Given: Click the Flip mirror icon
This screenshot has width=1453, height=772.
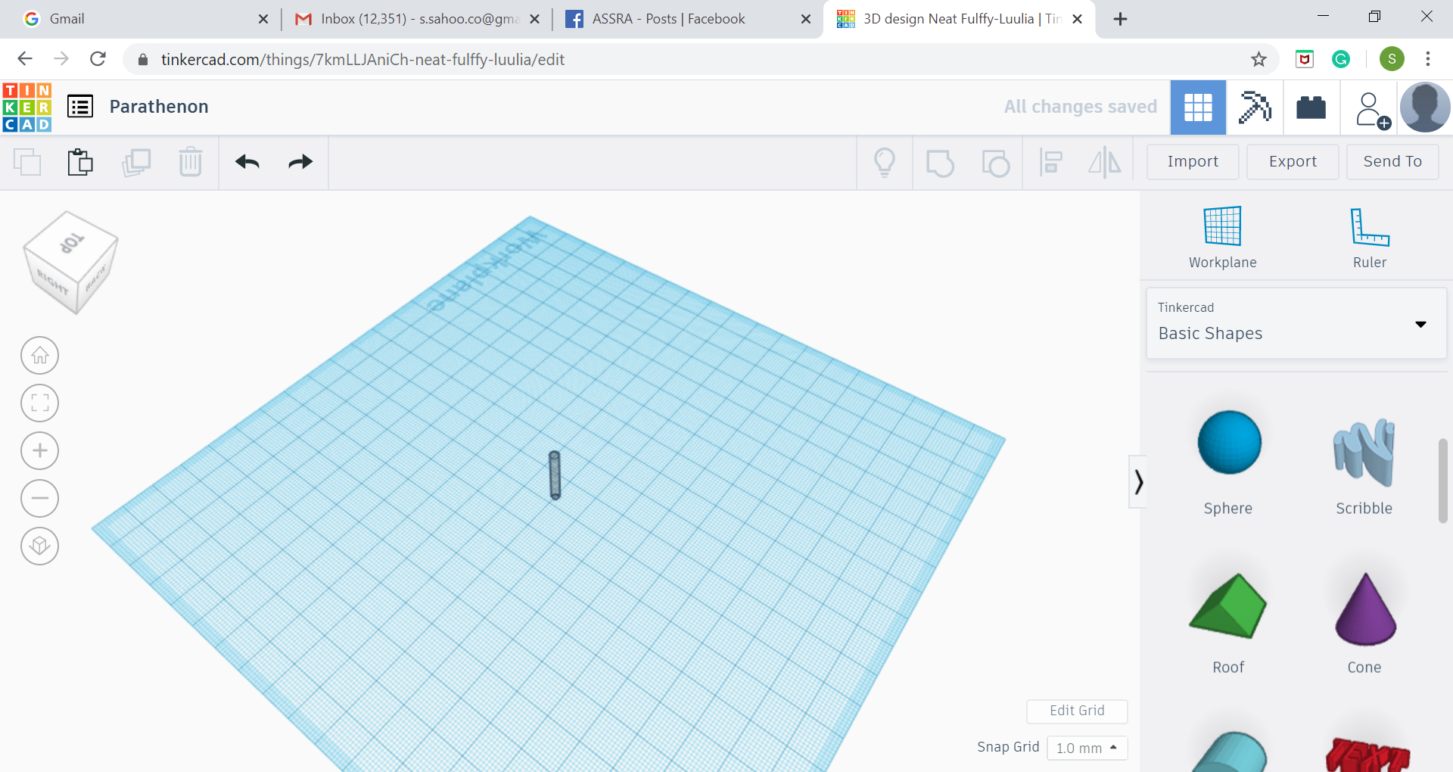Looking at the screenshot, I should point(1105,163).
